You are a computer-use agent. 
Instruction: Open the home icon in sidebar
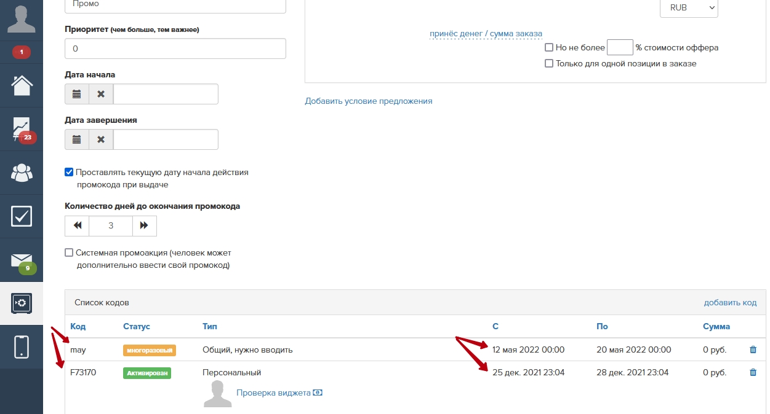tap(22, 85)
